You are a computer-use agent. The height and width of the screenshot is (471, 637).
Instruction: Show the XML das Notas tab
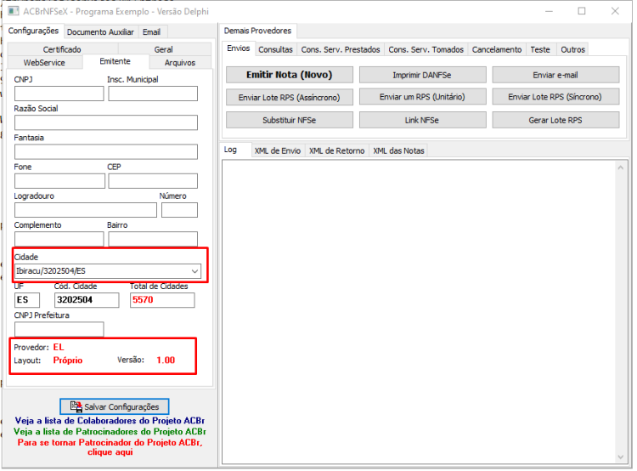click(398, 150)
